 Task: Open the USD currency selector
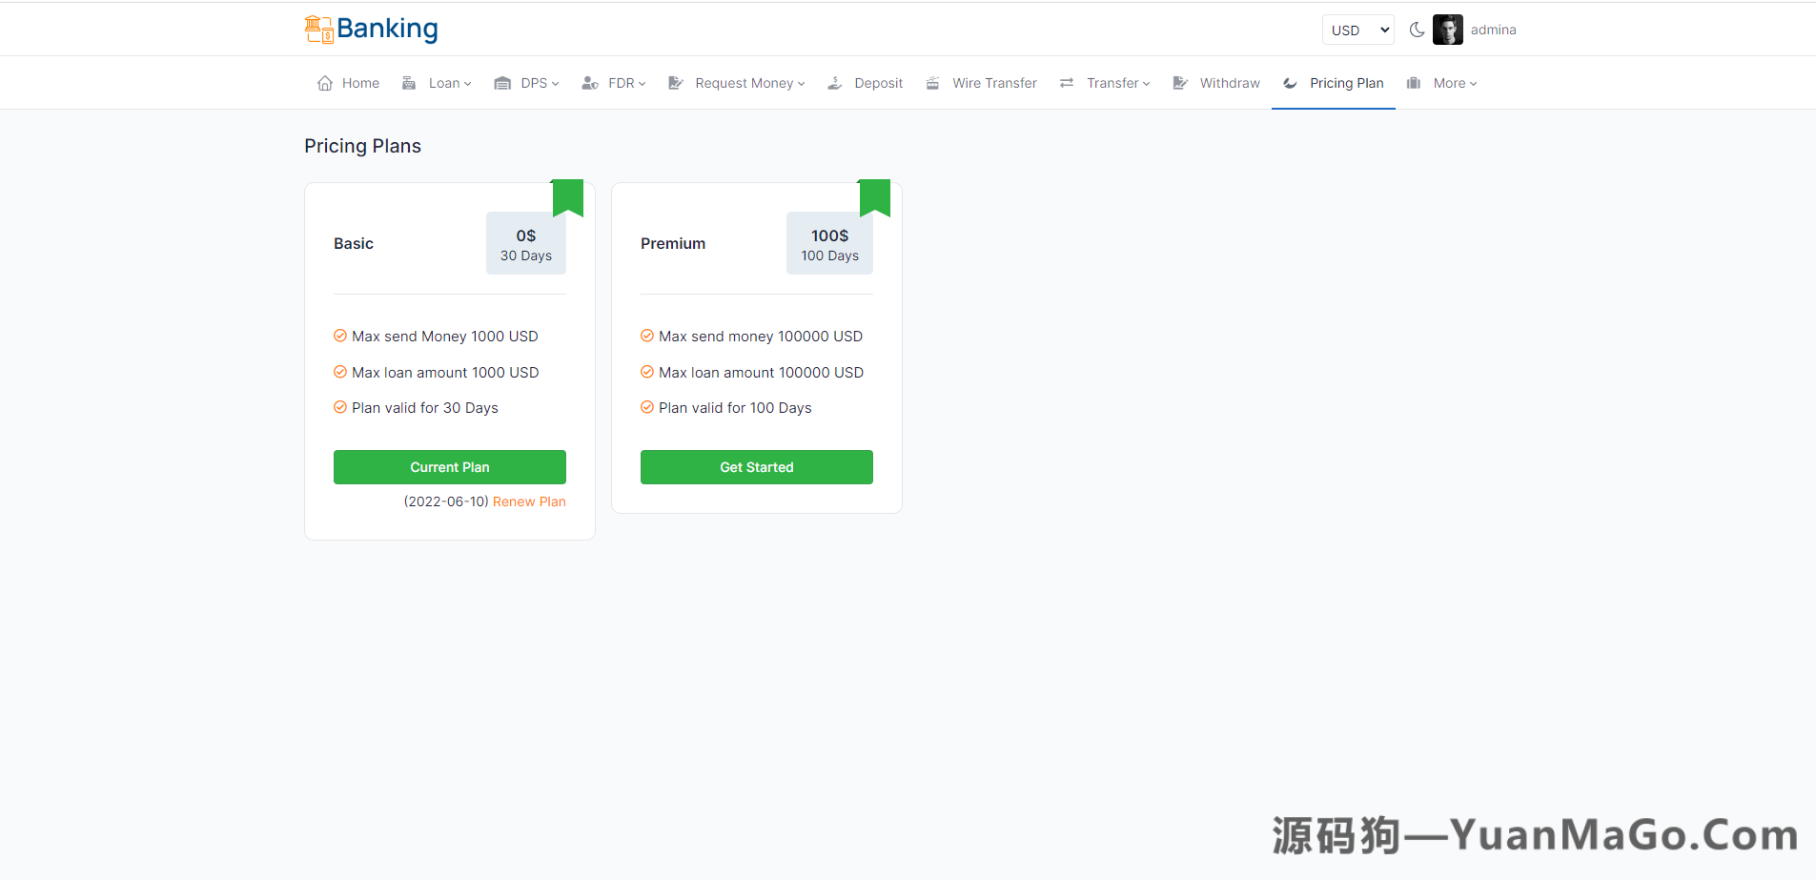pos(1357,30)
